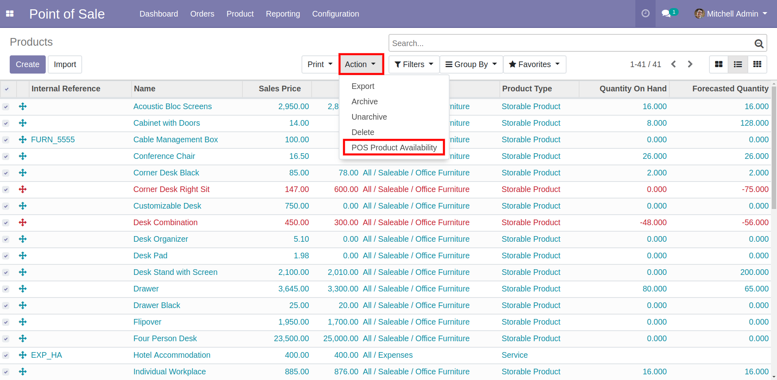Open the Configuration menu
Viewport: 777px width, 380px height.
coord(335,14)
